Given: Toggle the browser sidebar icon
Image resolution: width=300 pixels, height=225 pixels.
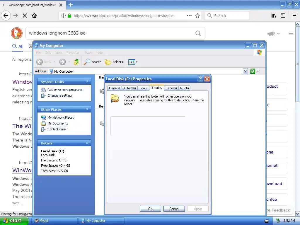Looking at the screenshot, I should coord(283,16).
